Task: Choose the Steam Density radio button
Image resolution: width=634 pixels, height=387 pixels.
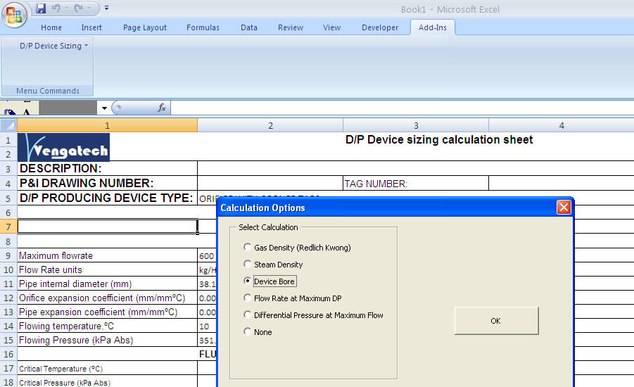Action: point(247,265)
